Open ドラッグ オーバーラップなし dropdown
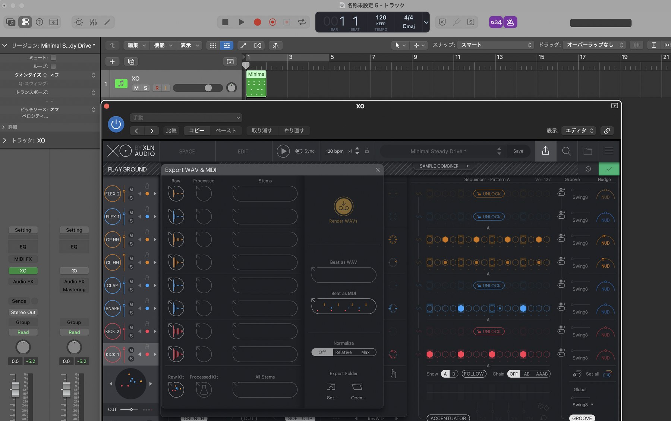 click(x=594, y=45)
